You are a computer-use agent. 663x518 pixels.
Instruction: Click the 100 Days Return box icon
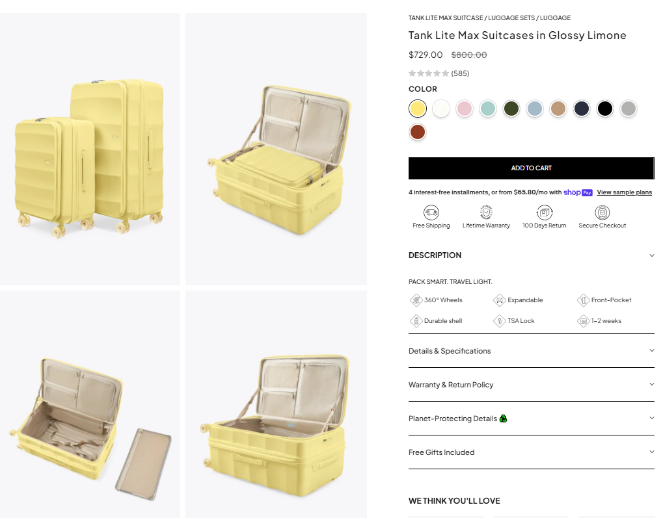click(x=544, y=212)
